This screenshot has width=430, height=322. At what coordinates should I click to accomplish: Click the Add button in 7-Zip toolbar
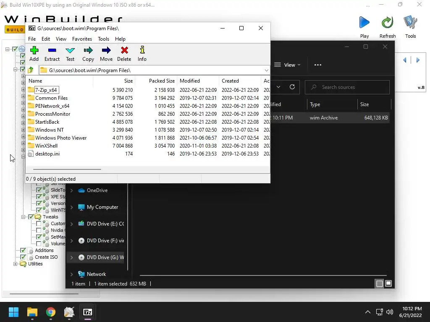point(34,54)
